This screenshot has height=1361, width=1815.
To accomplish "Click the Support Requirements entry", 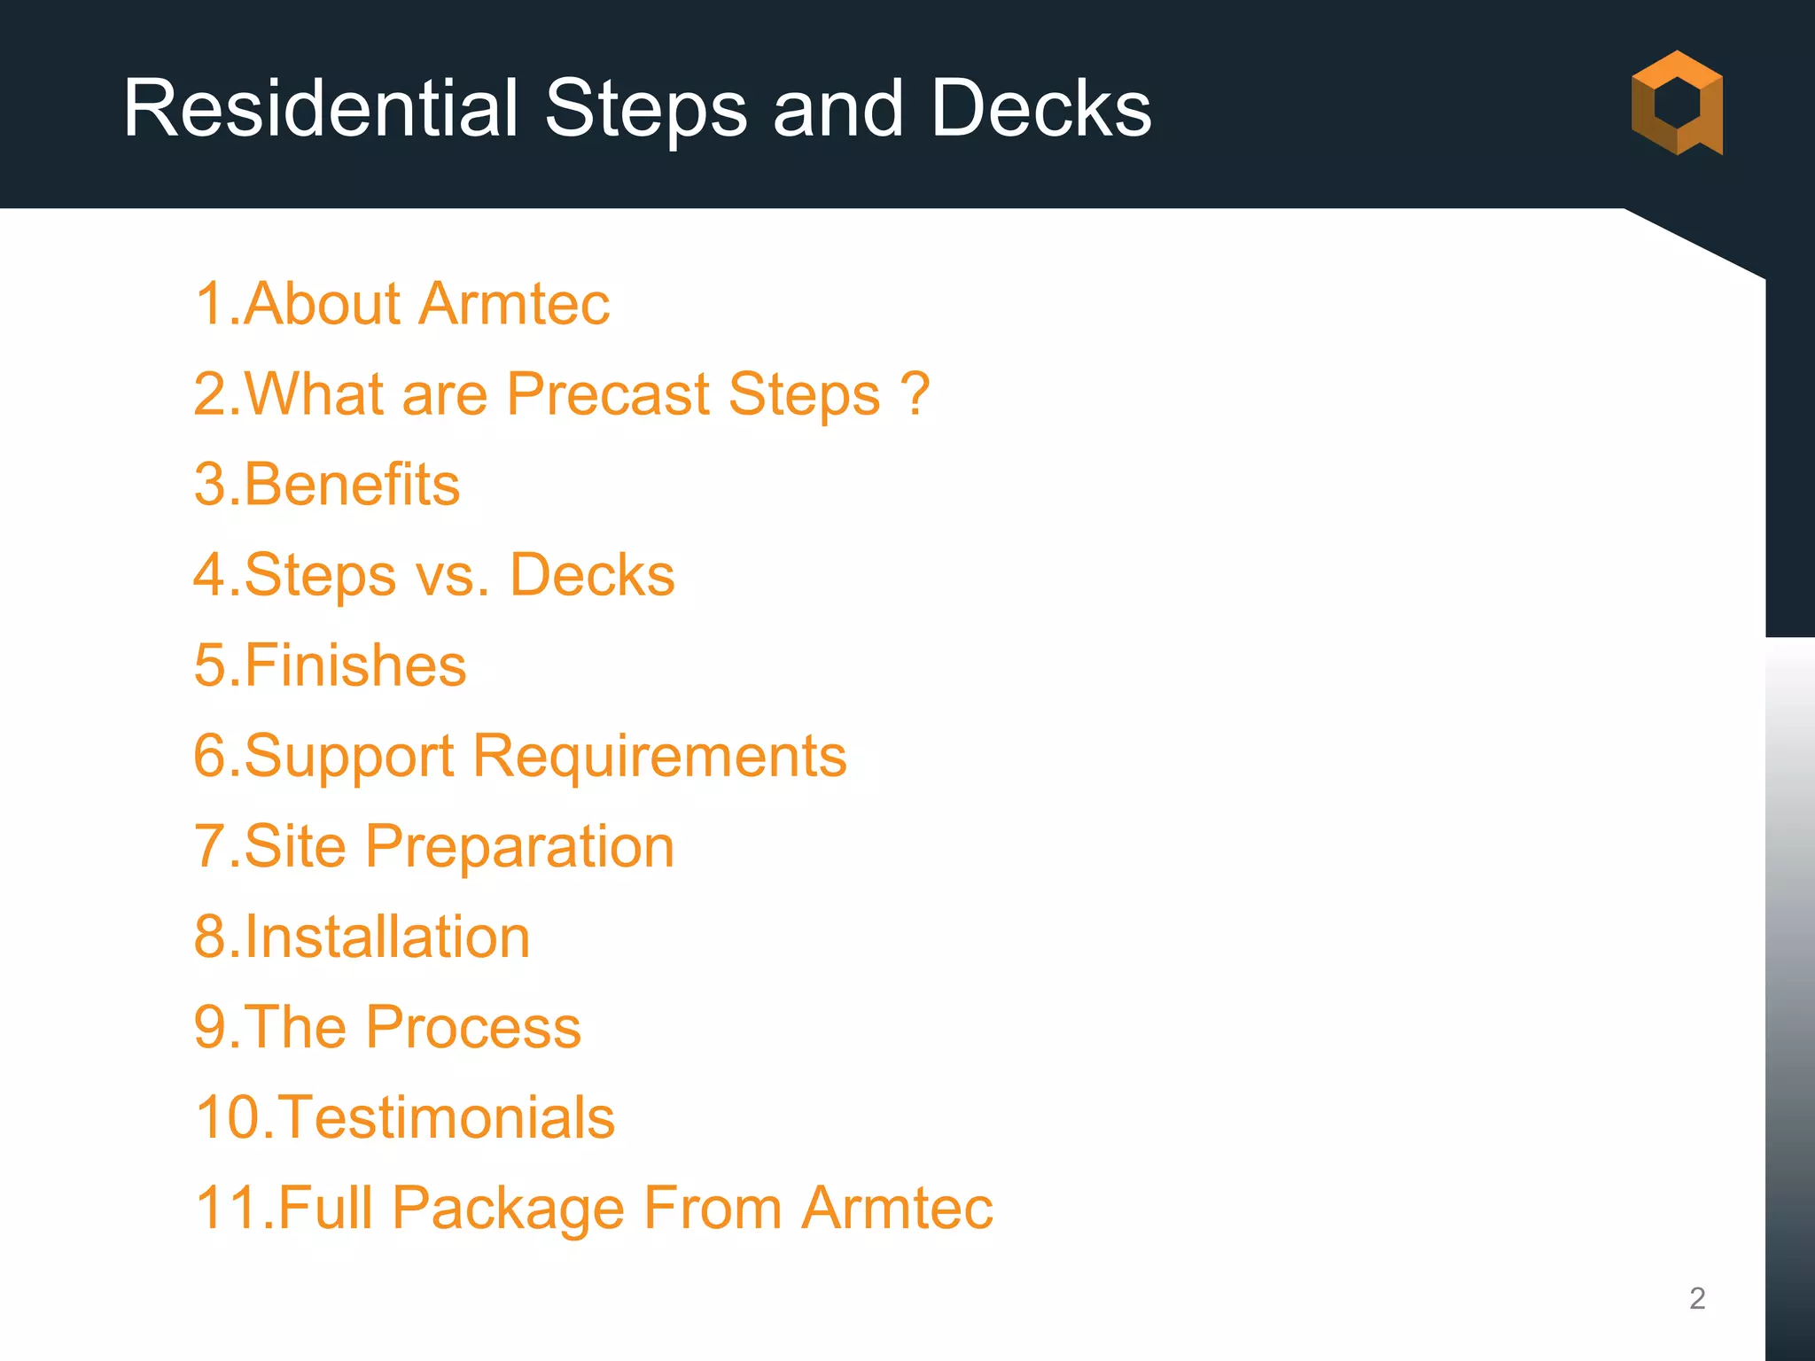I will tap(520, 757).
